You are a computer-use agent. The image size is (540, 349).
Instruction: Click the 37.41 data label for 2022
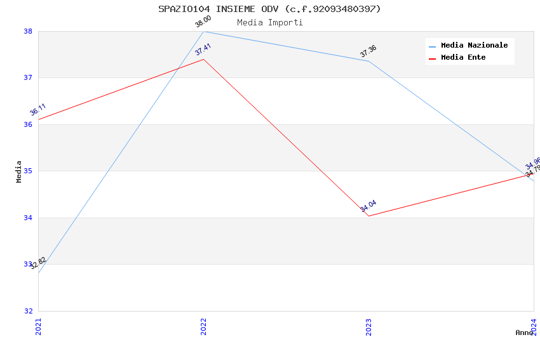click(x=203, y=50)
